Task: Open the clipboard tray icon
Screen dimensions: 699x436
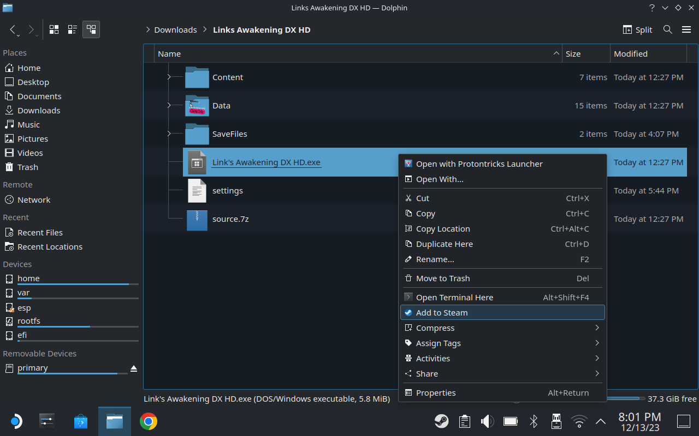Action: coord(465,421)
